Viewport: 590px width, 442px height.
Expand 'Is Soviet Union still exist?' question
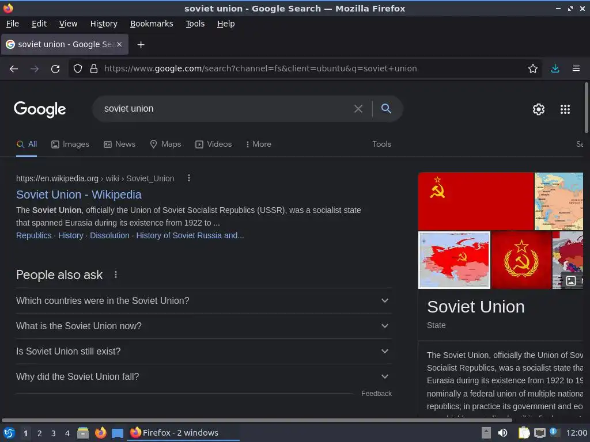(x=204, y=351)
